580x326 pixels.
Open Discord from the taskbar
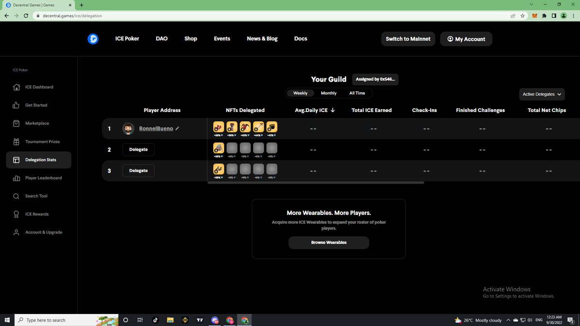pyautogui.click(x=215, y=320)
